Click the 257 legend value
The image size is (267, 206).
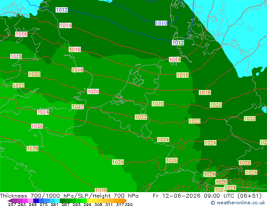click(x=12, y=204)
